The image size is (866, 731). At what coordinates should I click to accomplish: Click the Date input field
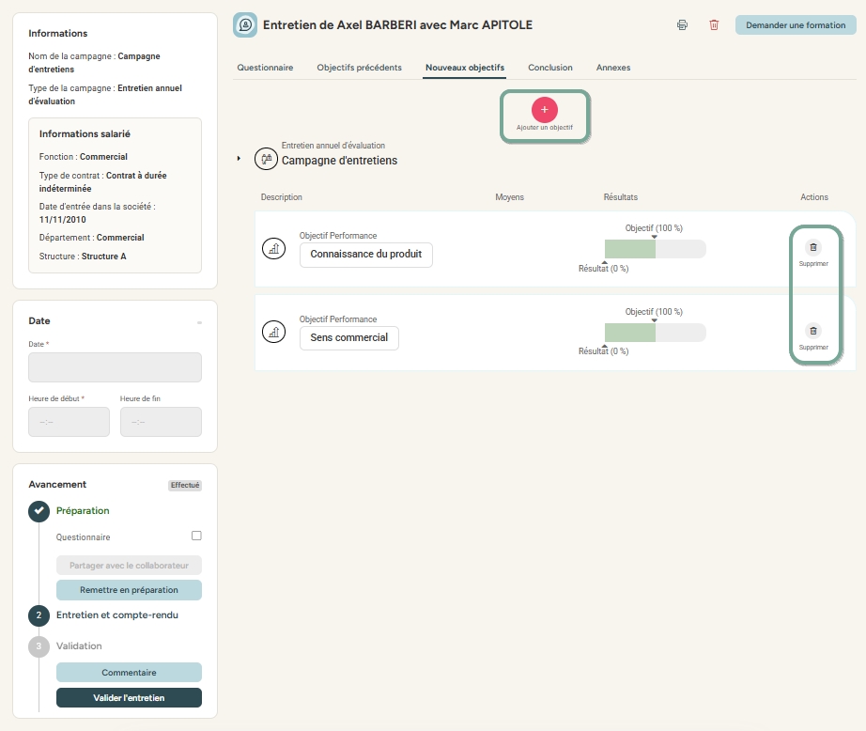pos(115,367)
